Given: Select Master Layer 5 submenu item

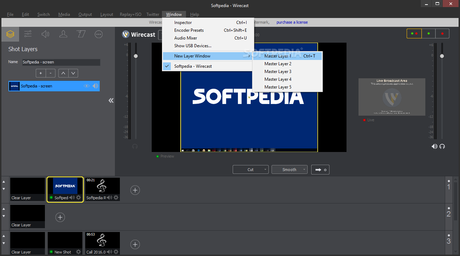Looking at the screenshot, I should tap(287, 87).
